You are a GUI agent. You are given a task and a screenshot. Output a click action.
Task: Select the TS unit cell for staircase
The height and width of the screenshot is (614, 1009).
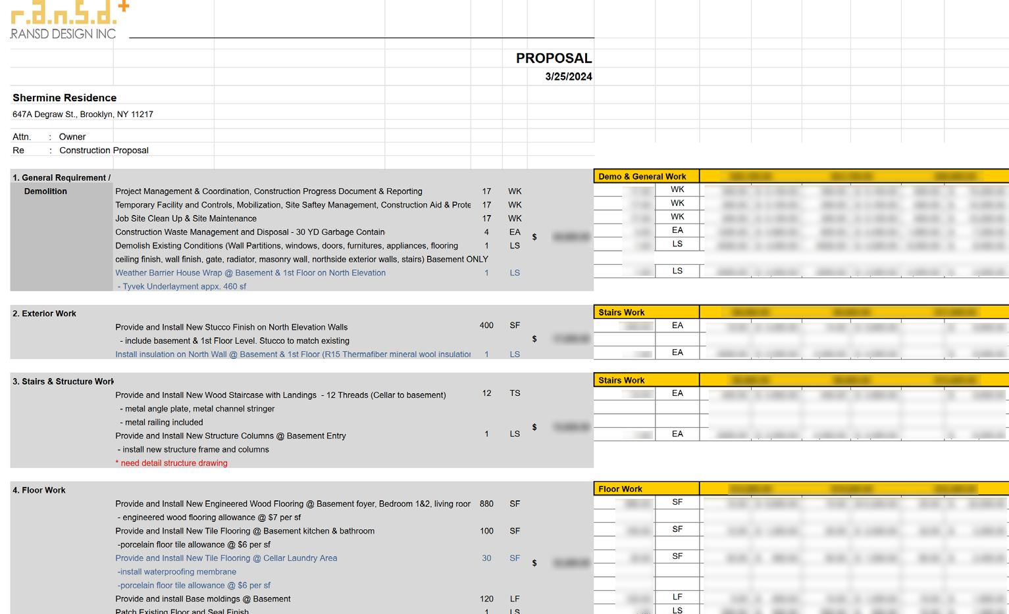[515, 393]
